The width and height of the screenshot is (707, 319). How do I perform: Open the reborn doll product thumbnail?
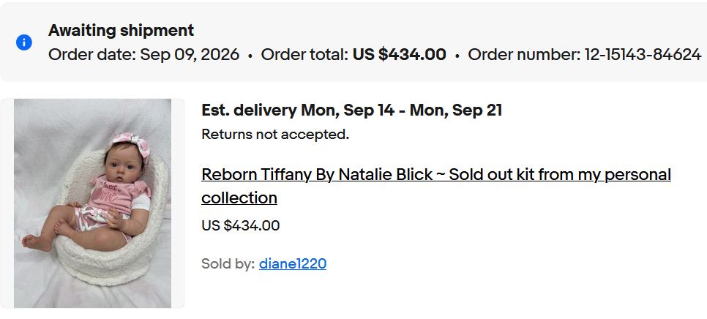(x=92, y=203)
